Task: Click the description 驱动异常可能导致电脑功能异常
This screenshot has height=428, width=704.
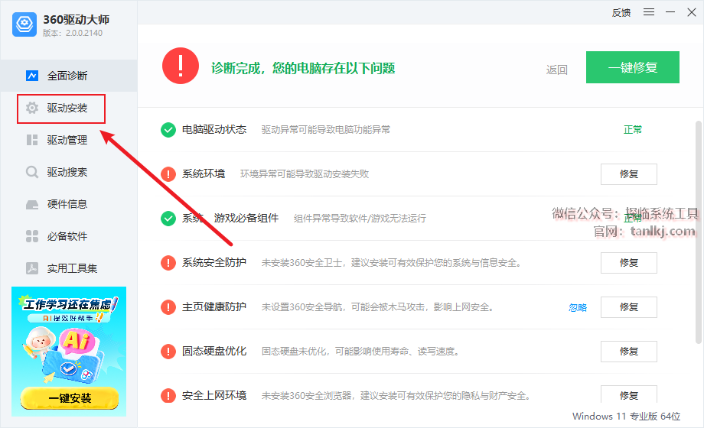Action: (326, 130)
